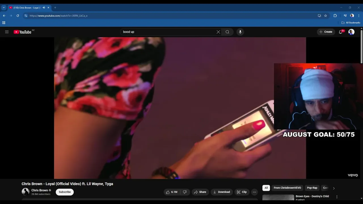The width and height of the screenshot is (363, 204).
Task: Open the apps grid in bookmarks bar
Action: [4, 23]
